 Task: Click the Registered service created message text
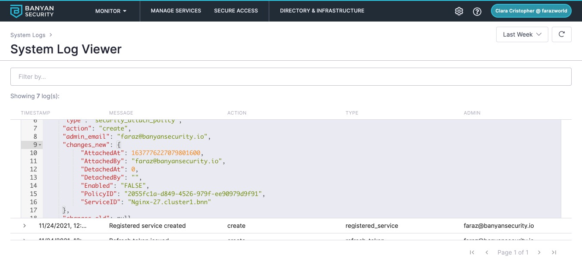coord(148,226)
